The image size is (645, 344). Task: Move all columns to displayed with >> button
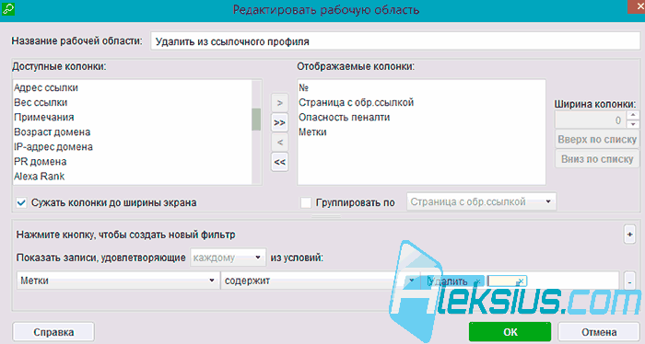pos(280,122)
